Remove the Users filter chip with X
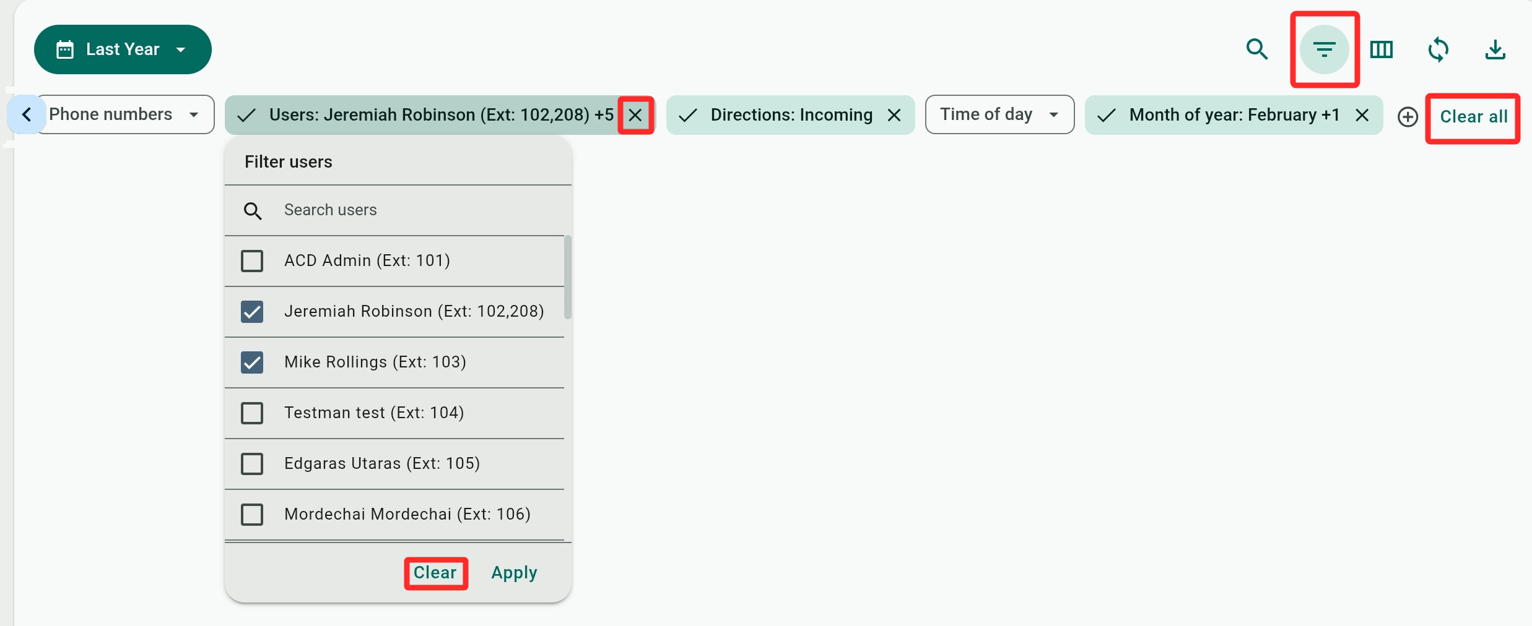 click(x=635, y=115)
